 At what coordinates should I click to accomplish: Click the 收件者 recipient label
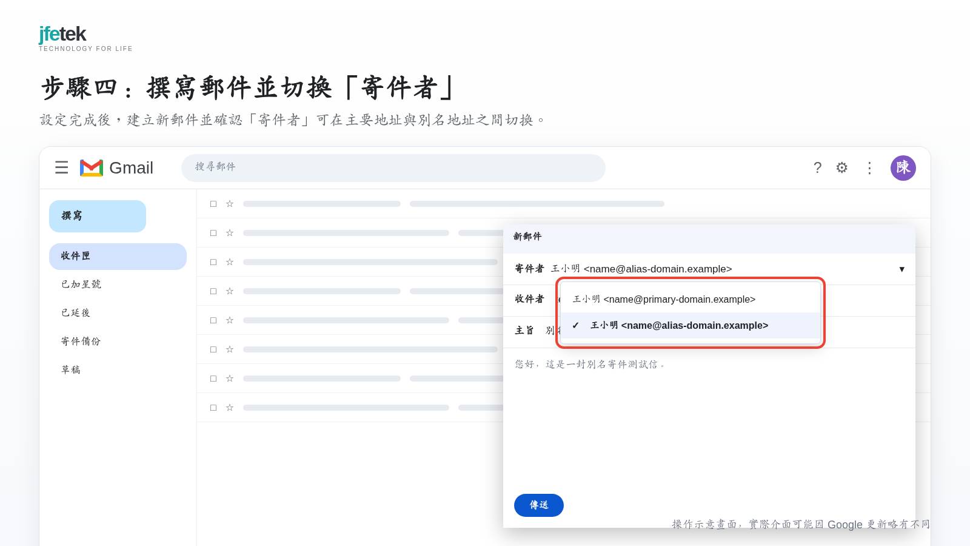click(x=529, y=299)
